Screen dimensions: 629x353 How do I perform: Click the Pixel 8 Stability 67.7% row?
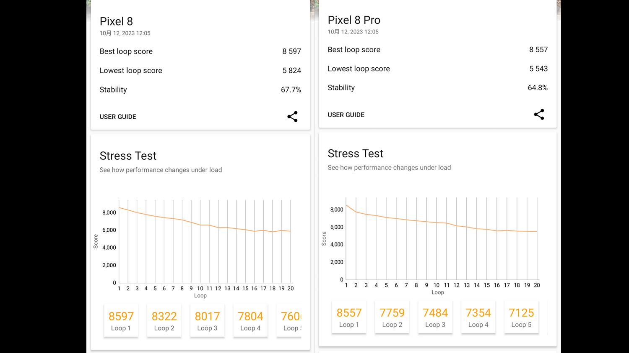[200, 90]
